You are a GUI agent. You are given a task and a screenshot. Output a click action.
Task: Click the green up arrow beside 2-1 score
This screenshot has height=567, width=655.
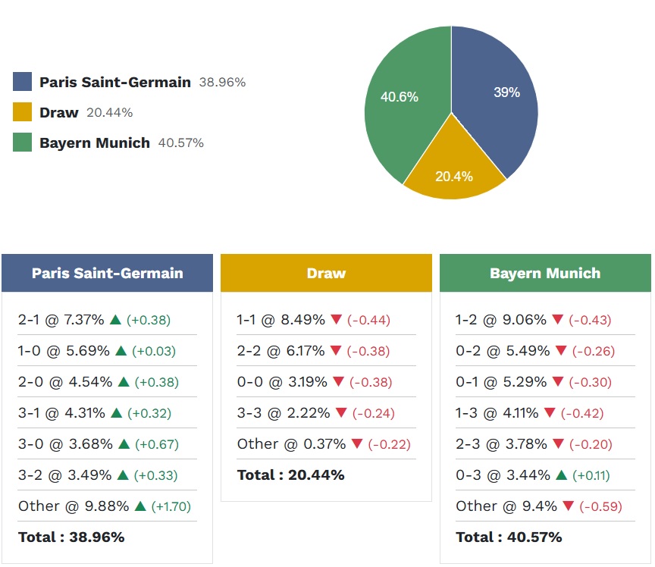[116, 320]
